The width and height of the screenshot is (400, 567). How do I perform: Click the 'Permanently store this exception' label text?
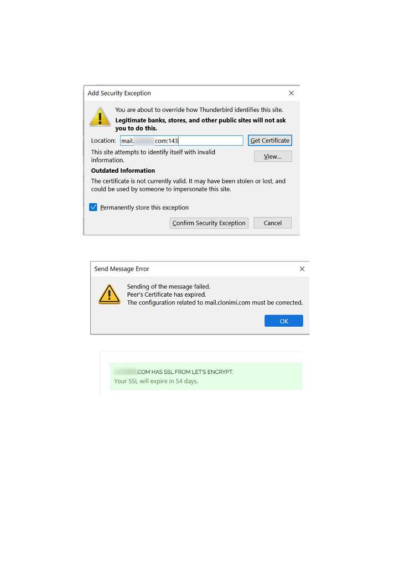tap(144, 208)
